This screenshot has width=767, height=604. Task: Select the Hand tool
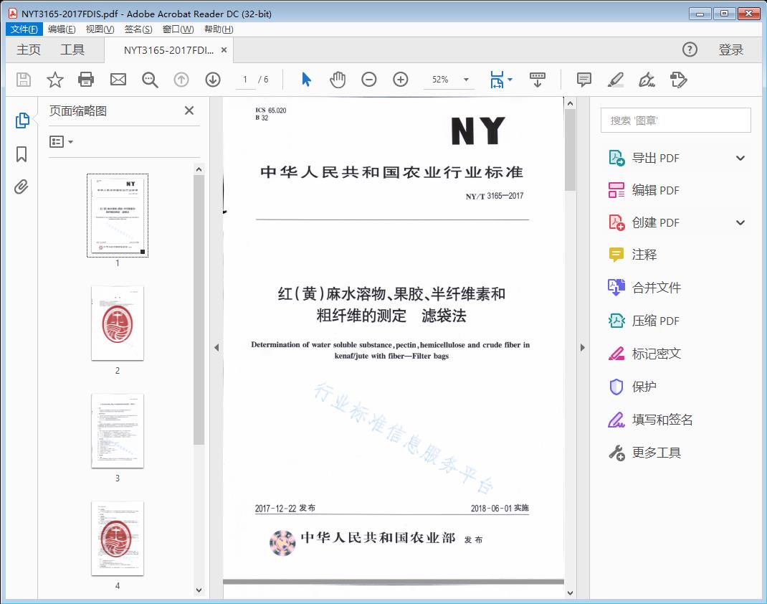(336, 80)
